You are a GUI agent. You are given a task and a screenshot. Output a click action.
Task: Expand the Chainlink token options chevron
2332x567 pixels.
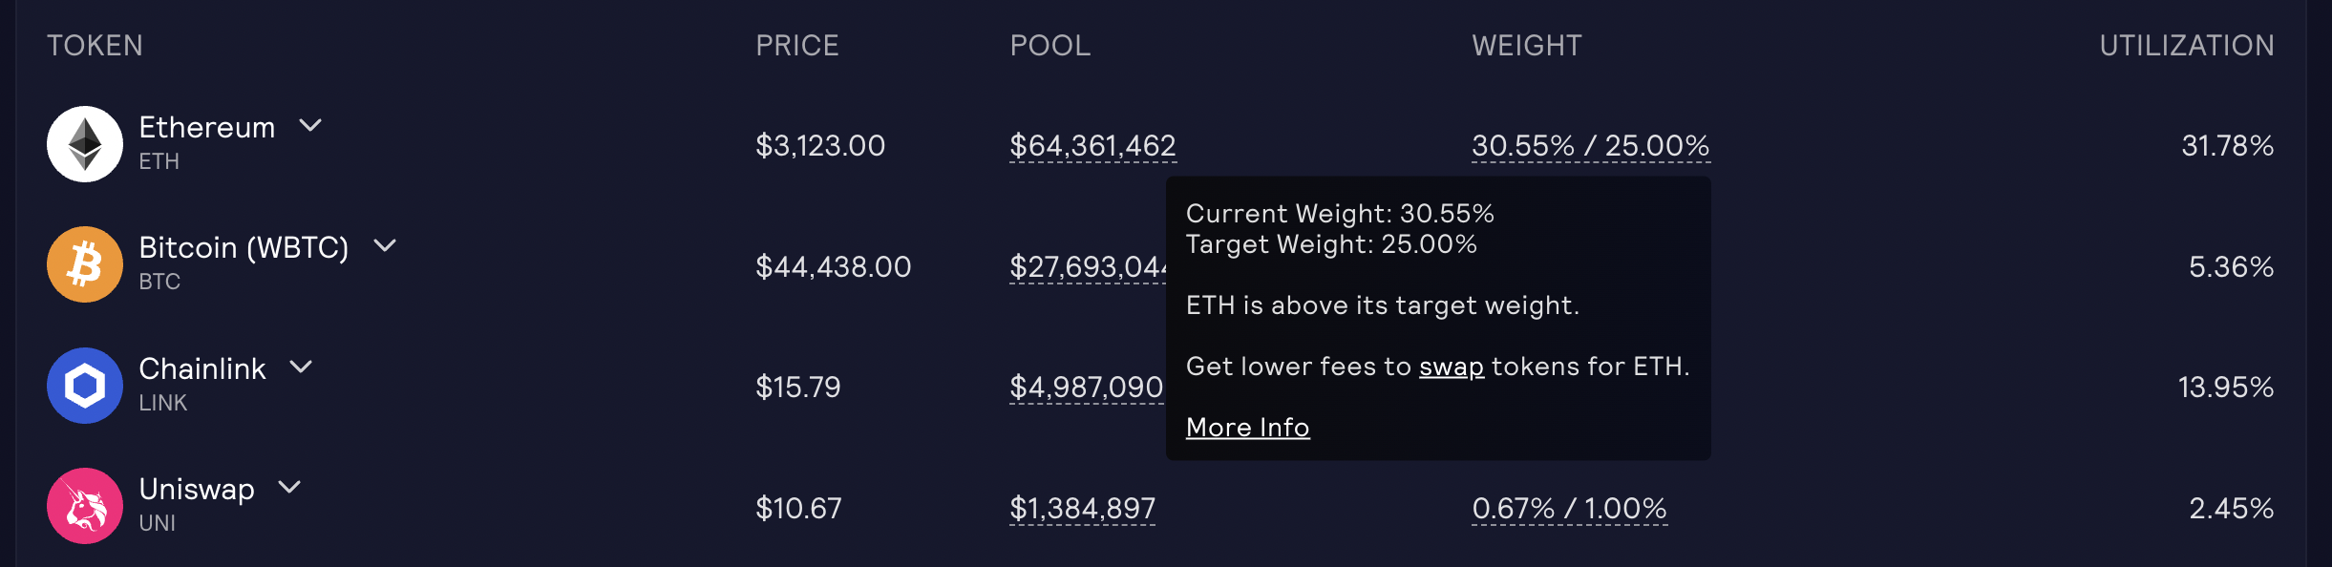301,367
